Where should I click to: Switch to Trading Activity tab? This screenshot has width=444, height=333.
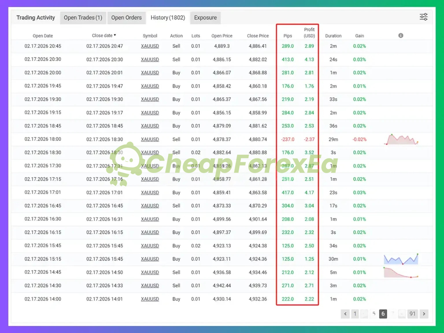pos(36,18)
